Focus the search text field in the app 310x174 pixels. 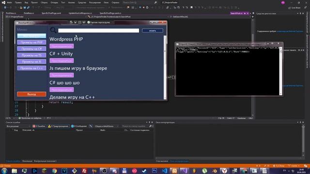(x=98, y=30)
